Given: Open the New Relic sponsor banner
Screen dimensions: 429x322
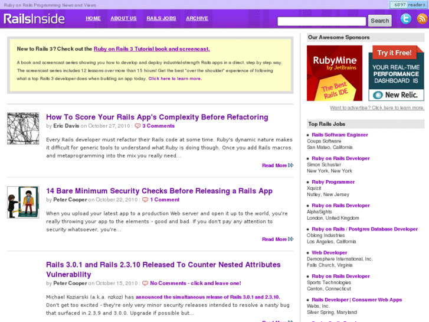Looking at the screenshot, I should [x=396, y=73].
